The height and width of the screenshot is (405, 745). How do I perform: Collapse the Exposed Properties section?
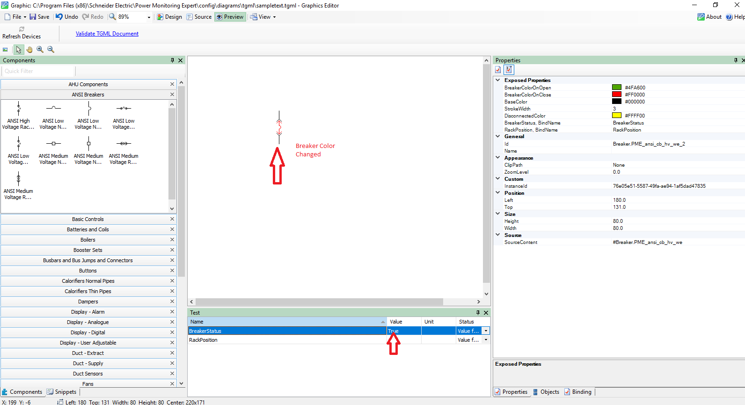[x=498, y=80]
